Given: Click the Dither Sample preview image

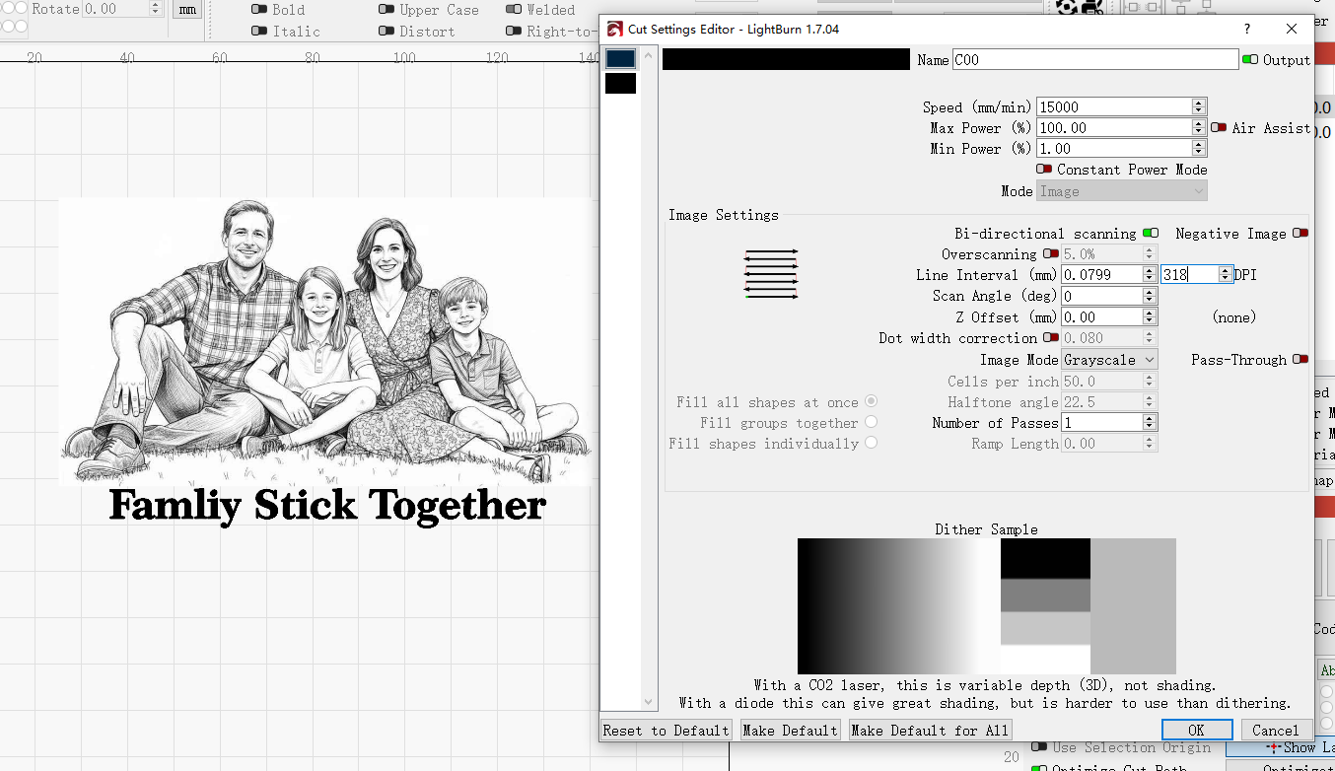Looking at the screenshot, I should tap(987, 606).
